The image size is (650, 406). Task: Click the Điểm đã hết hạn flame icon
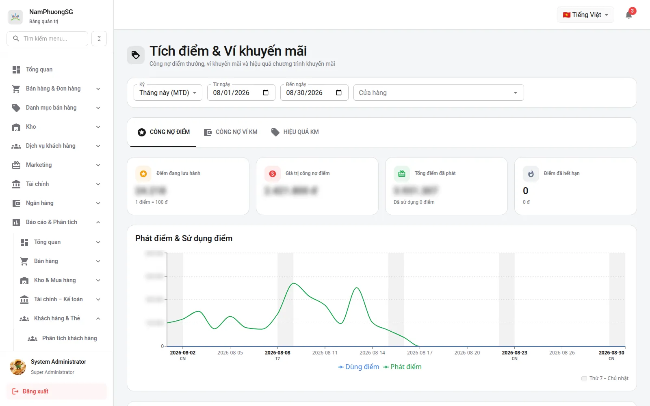pos(531,174)
